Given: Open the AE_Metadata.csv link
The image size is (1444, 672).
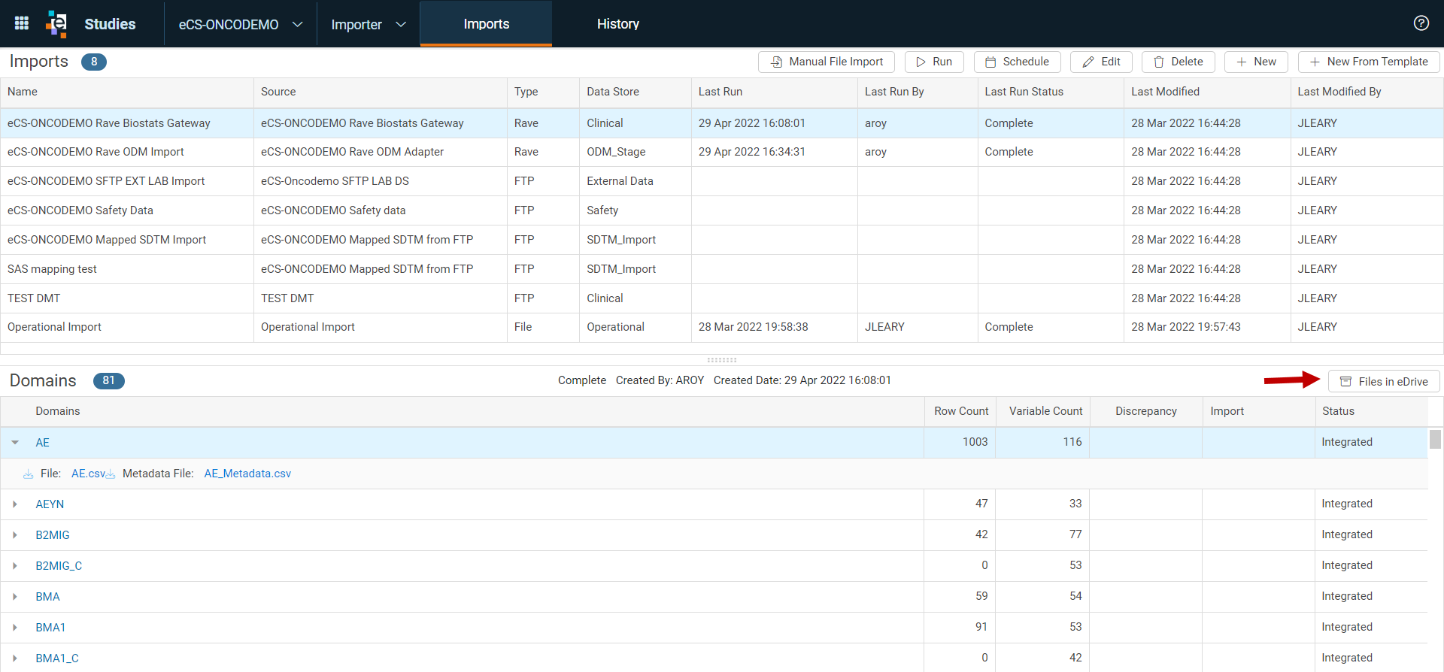Looking at the screenshot, I should point(247,474).
